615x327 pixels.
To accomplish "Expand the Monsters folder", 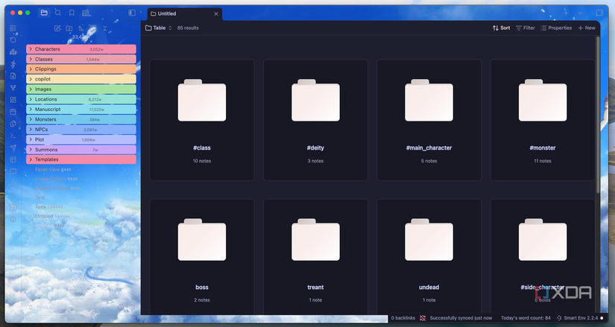I will pos(81,120).
